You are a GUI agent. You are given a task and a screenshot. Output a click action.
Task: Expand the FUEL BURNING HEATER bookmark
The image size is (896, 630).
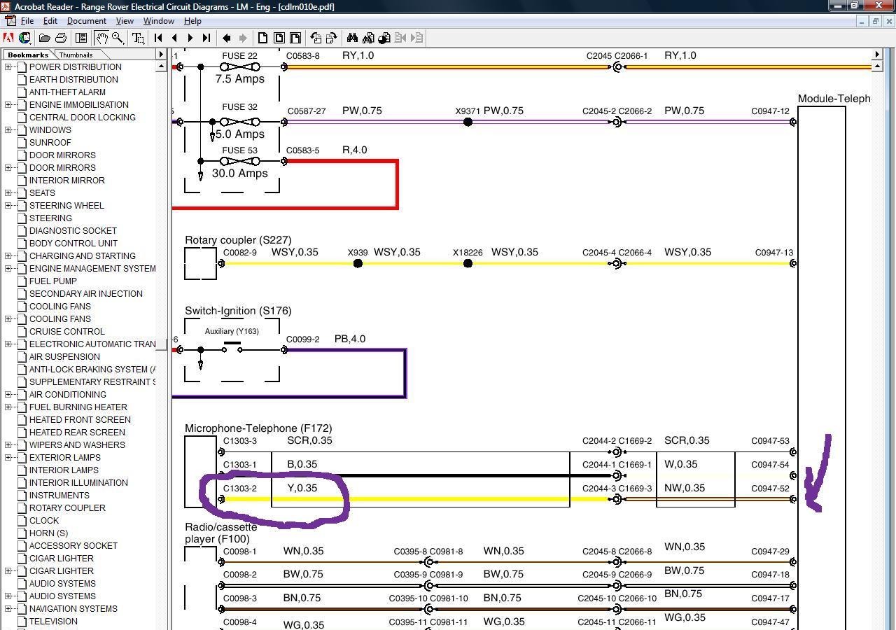click(8, 407)
